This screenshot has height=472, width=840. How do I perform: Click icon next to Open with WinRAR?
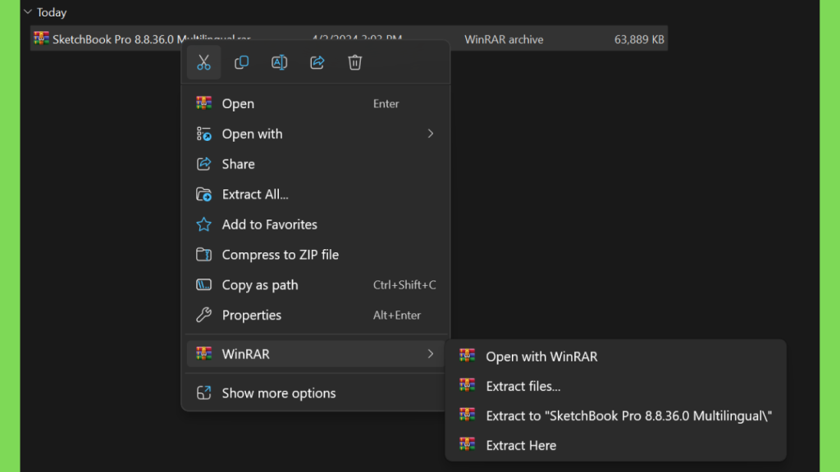(x=467, y=356)
